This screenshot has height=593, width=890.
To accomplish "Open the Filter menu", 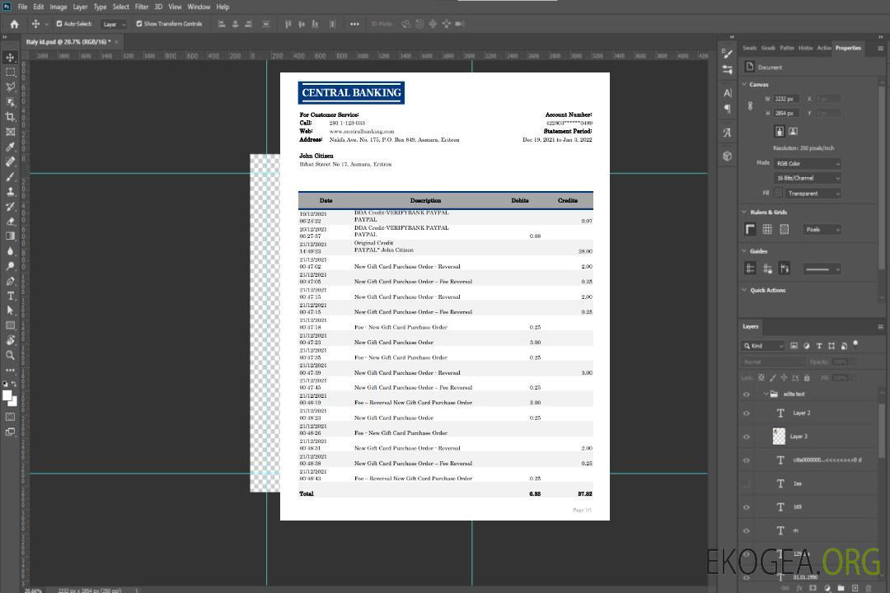I will (x=142, y=7).
